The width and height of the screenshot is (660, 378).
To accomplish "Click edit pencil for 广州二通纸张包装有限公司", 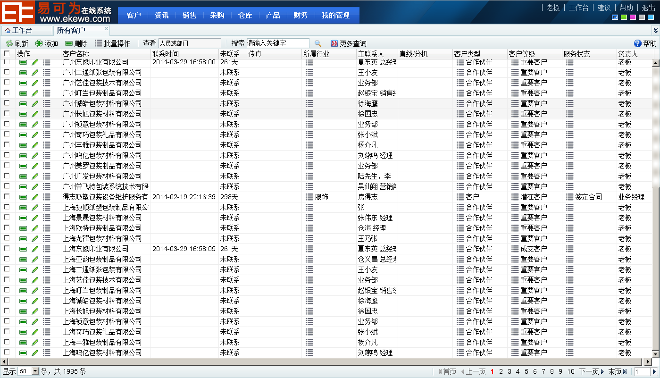I will [35, 73].
